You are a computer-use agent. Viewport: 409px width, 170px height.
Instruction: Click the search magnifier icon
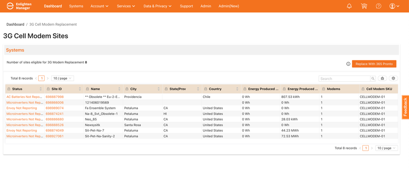[x=373, y=78]
